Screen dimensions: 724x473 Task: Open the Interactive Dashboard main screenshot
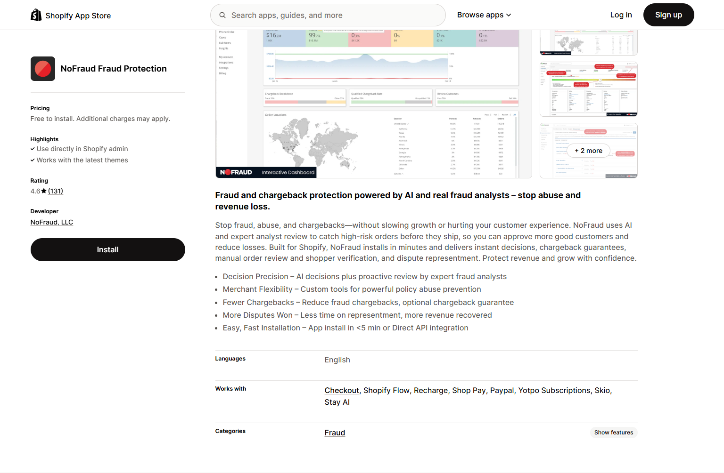pyautogui.click(x=373, y=104)
